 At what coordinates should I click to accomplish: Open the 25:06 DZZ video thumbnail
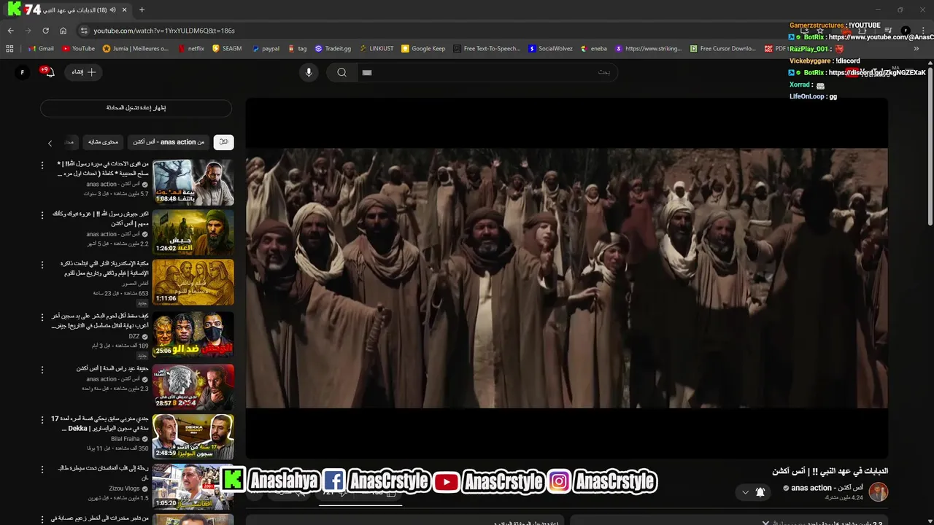pos(193,335)
